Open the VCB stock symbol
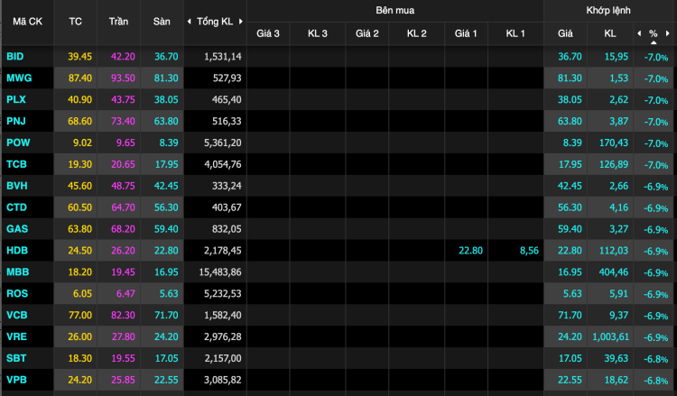 pos(17,316)
